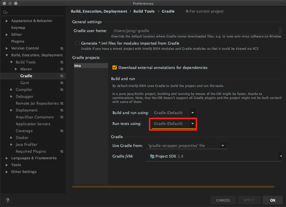This screenshot has width=286, height=207.
Task: Expand Appearance & Behavior section
Action: (x=7, y=21)
